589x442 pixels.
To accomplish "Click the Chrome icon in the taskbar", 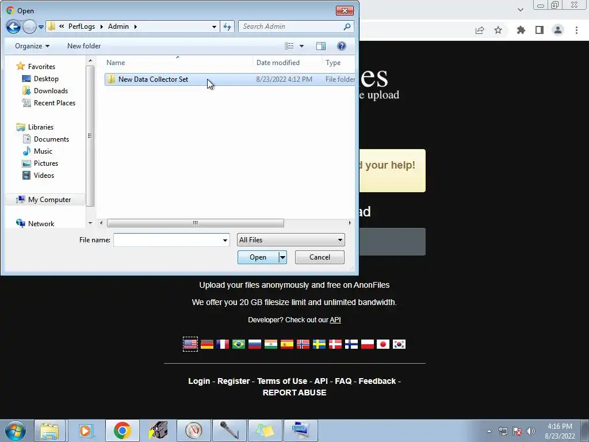I will tap(122, 430).
